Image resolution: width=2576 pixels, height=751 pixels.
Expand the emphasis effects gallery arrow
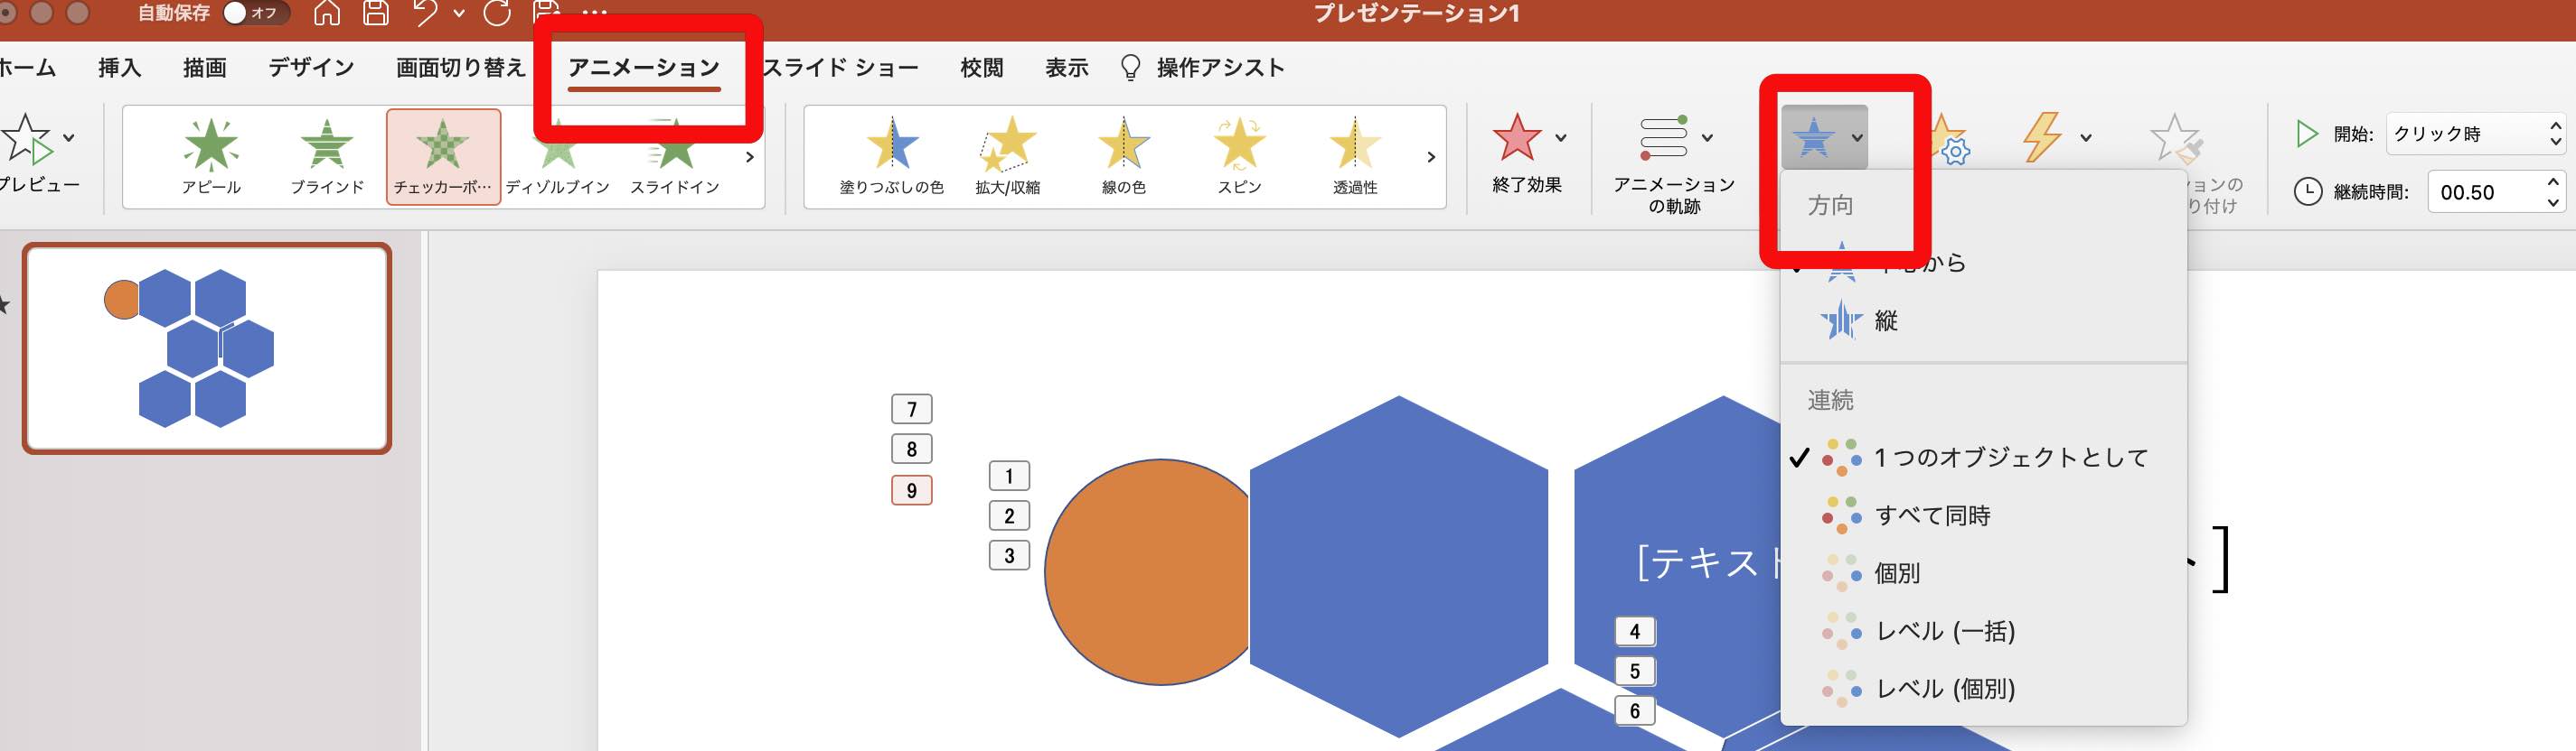click(1431, 157)
